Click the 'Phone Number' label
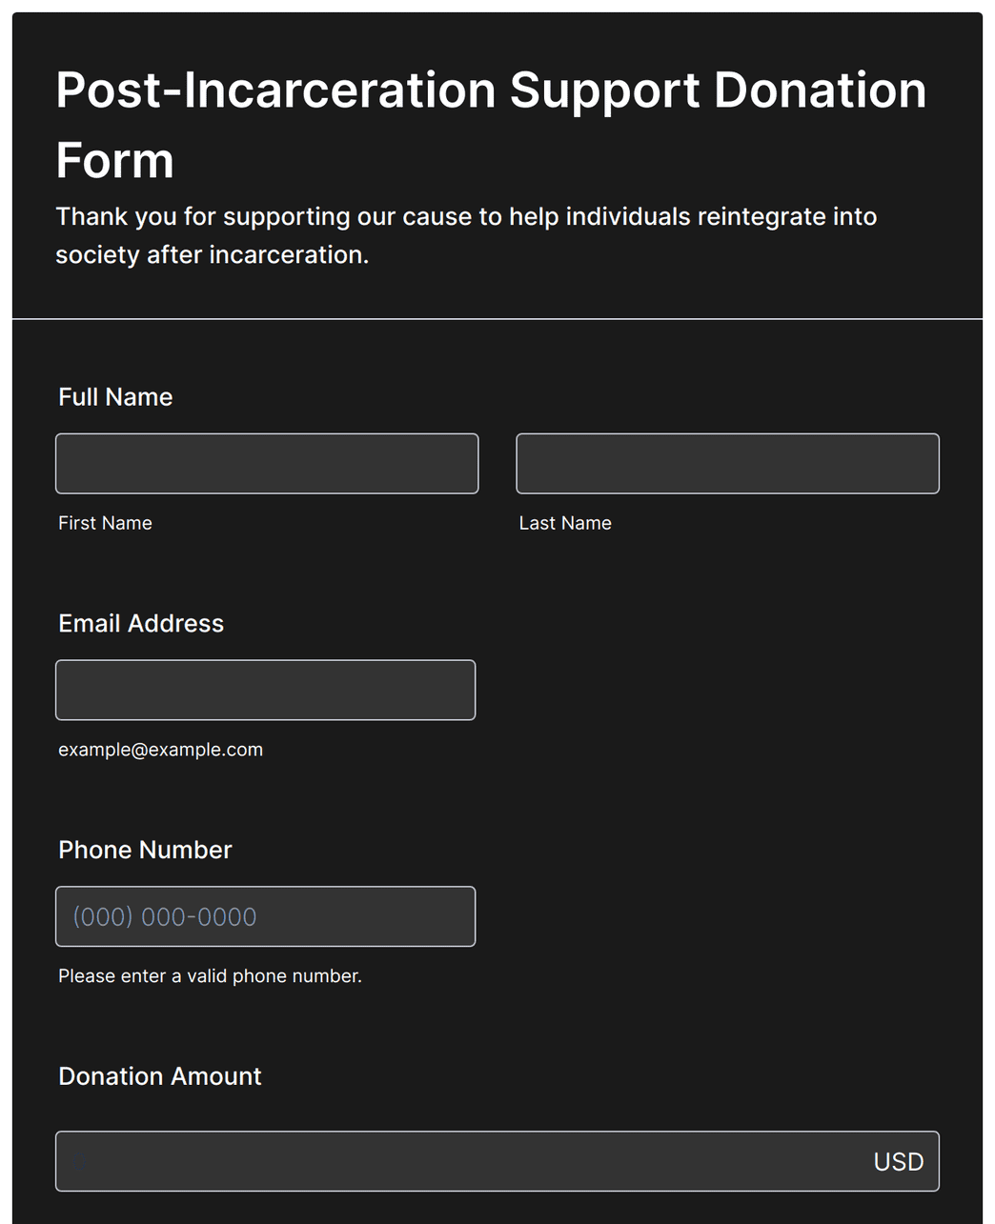995x1224 pixels. 145,850
